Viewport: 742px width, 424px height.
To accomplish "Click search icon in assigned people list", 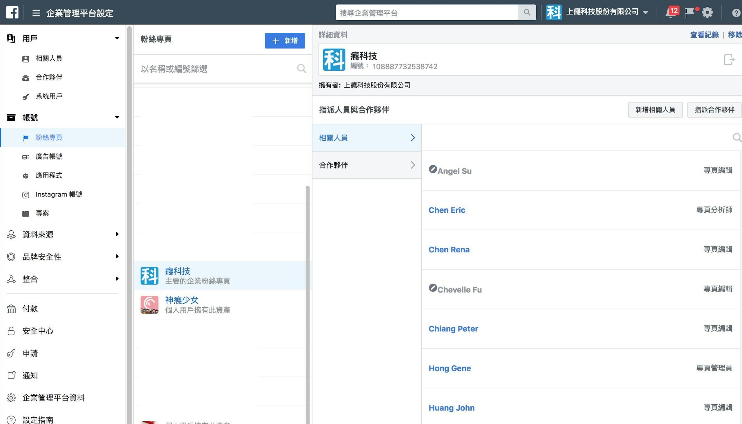I will [x=737, y=137].
